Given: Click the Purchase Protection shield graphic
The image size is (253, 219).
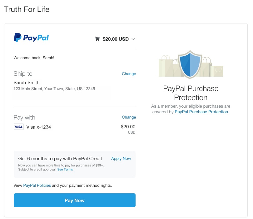Looking at the screenshot, I should pos(190,64).
